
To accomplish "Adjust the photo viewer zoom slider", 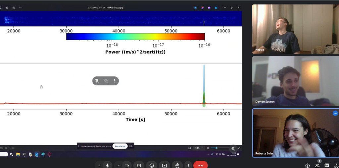I will [x=217, y=148].
